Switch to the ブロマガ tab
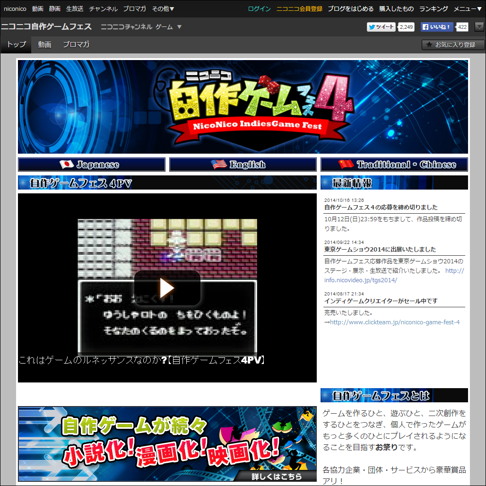Image resolution: width=486 pixels, height=486 pixels. (x=75, y=44)
